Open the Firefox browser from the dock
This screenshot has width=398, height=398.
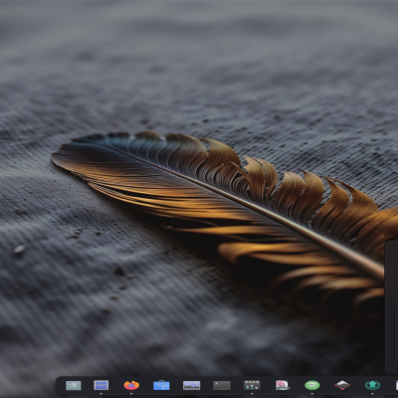click(x=131, y=385)
